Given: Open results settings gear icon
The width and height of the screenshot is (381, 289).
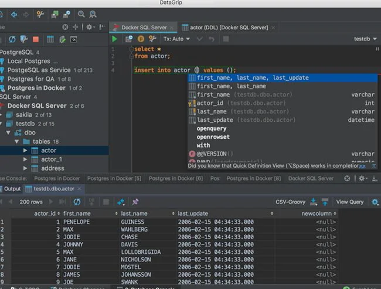Looking at the screenshot, I should (375, 202).
